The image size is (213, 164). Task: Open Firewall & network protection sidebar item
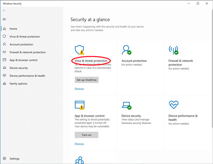(27, 52)
